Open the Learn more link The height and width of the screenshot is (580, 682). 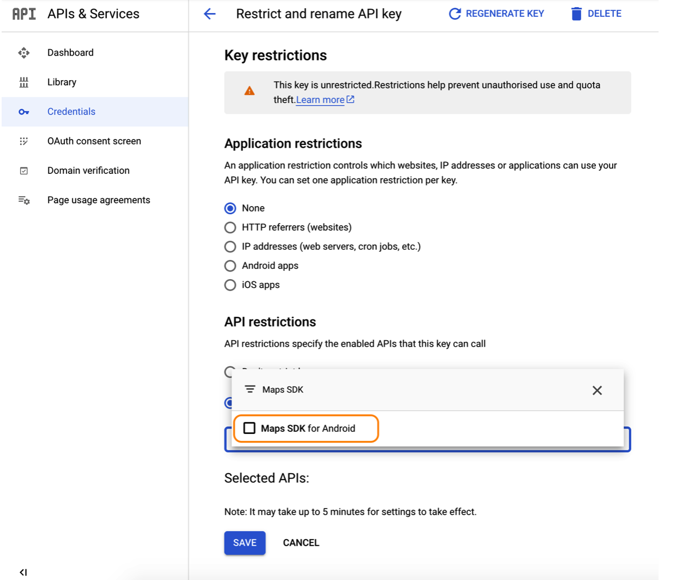tap(321, 100)
